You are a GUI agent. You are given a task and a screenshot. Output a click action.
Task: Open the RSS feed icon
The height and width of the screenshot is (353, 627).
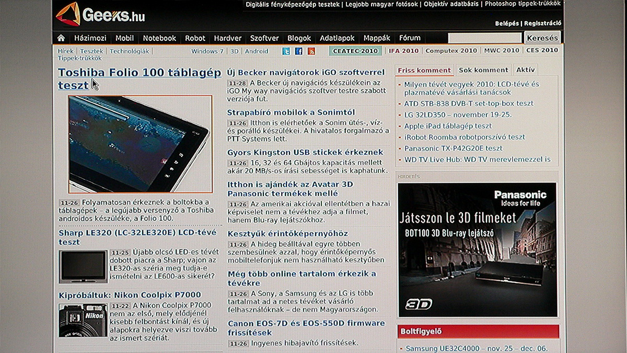[x=311, y=51]
